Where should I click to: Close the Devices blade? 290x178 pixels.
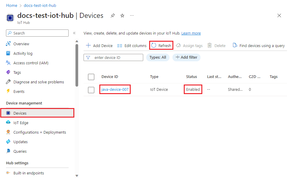[x=279, y=15]
